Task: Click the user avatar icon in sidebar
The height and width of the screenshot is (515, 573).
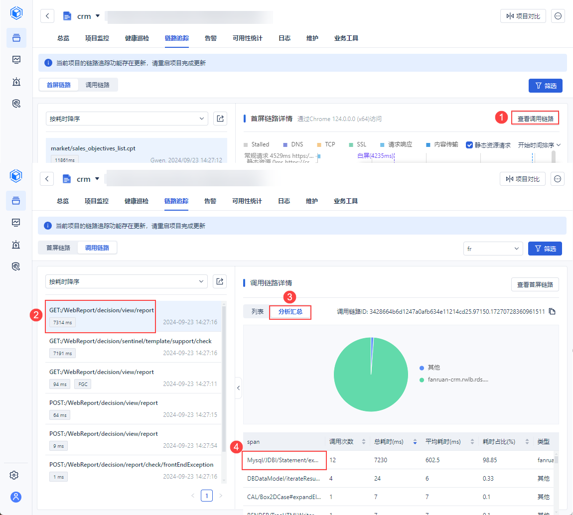Action: coord(16,497)
